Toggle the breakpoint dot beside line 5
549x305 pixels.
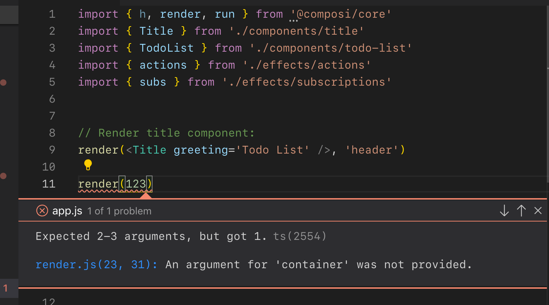4,83
